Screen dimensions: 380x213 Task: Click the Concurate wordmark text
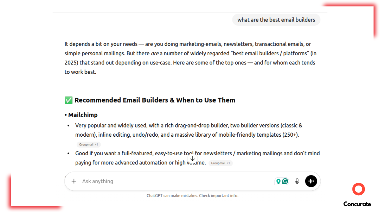tap(357, 204)
